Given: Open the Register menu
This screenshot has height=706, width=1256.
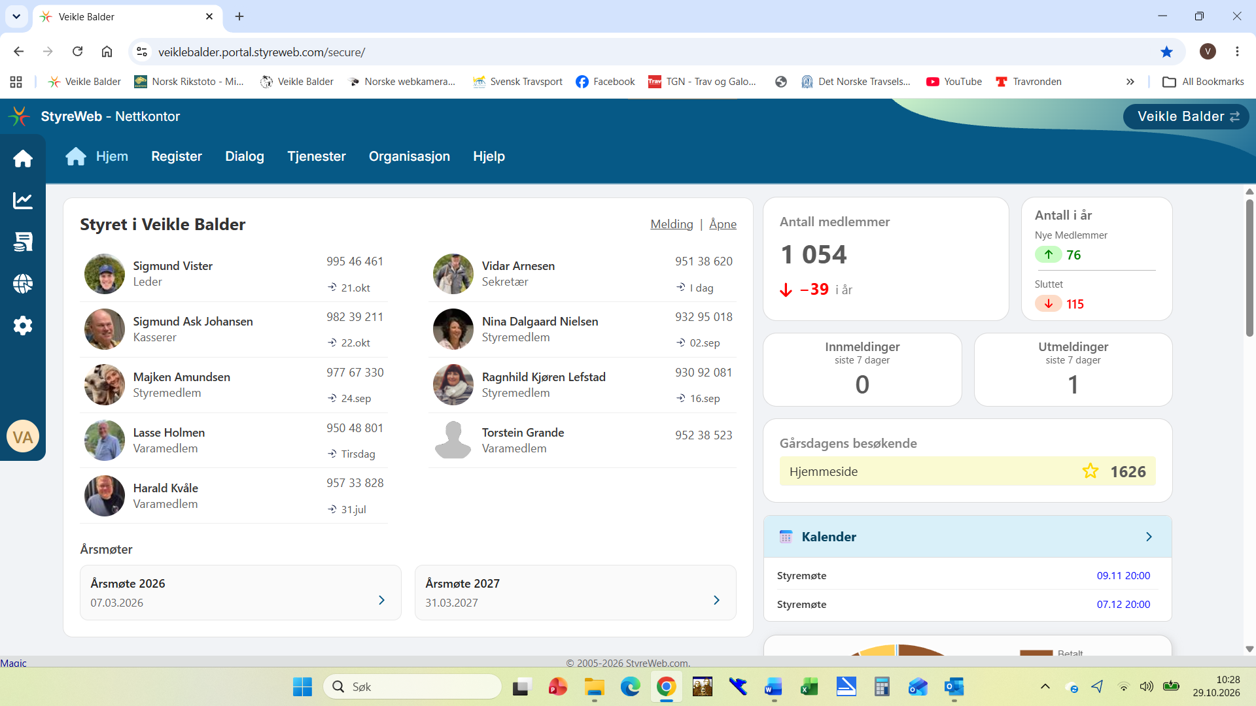Looking at the screenshot, I should coord(177,156).
